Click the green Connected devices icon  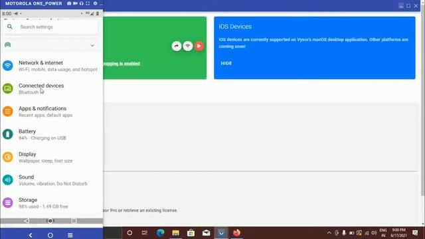coord(7,88)
